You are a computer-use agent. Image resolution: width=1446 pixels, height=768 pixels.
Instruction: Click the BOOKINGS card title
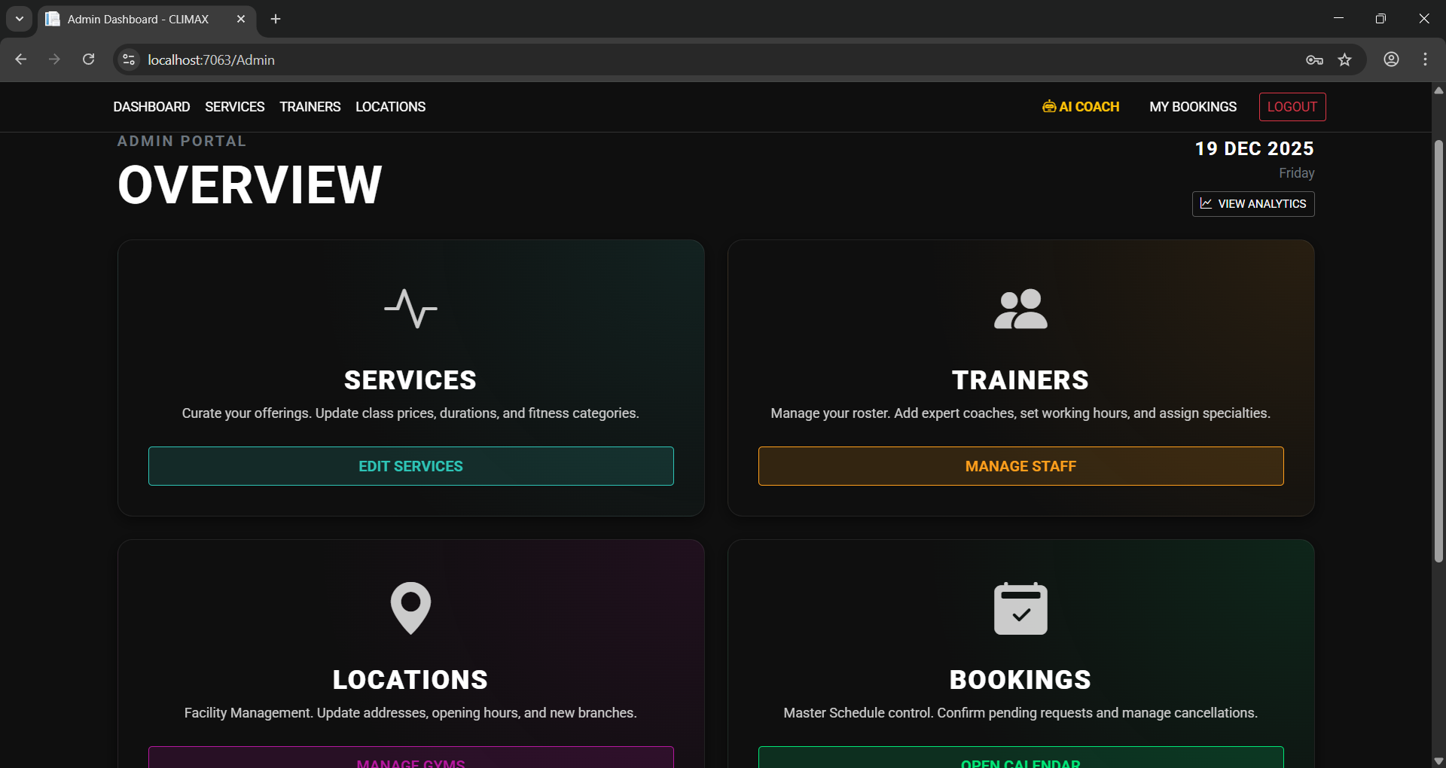pos(1020,680)
